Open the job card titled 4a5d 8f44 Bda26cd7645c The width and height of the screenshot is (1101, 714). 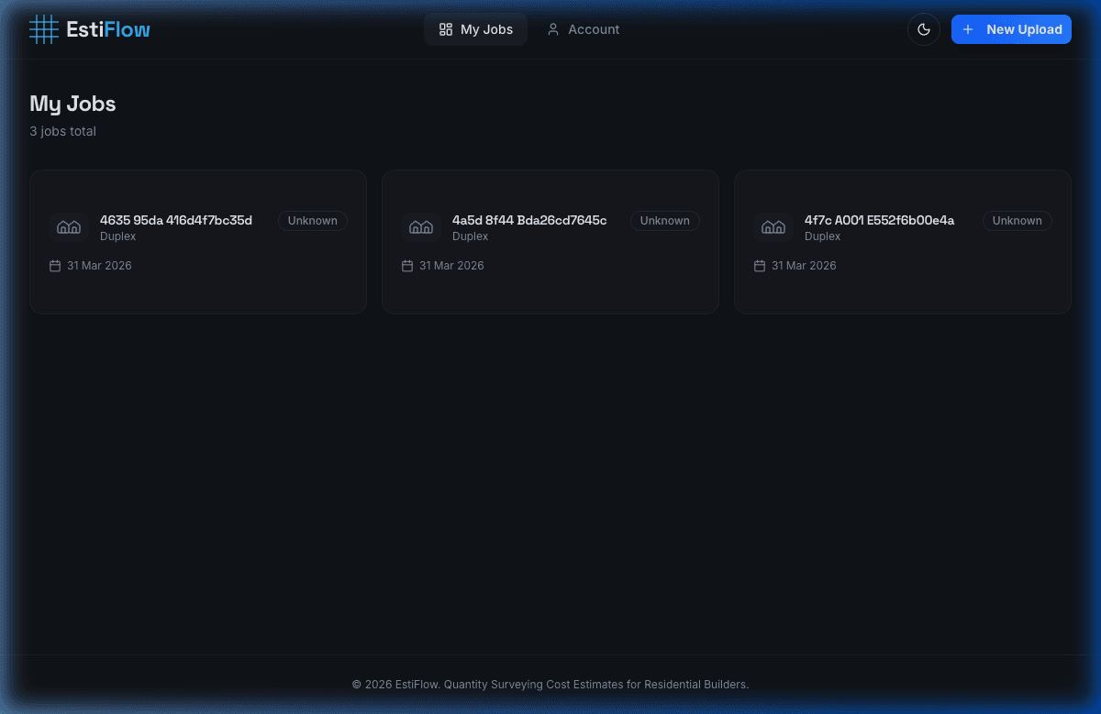coord(550,241)
